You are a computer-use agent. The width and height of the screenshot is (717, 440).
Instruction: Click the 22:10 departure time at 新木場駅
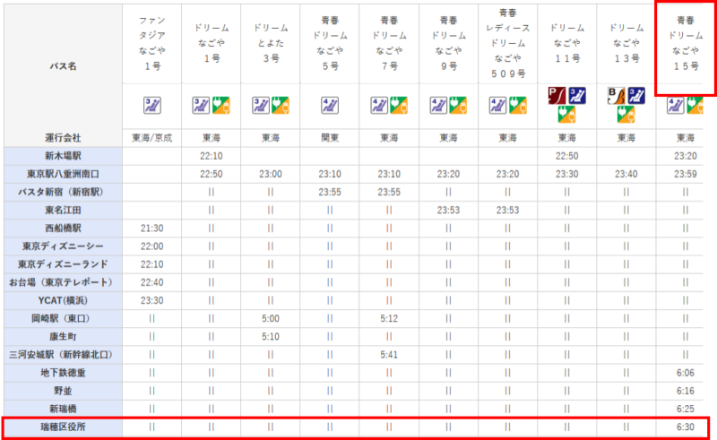point(211,155)
